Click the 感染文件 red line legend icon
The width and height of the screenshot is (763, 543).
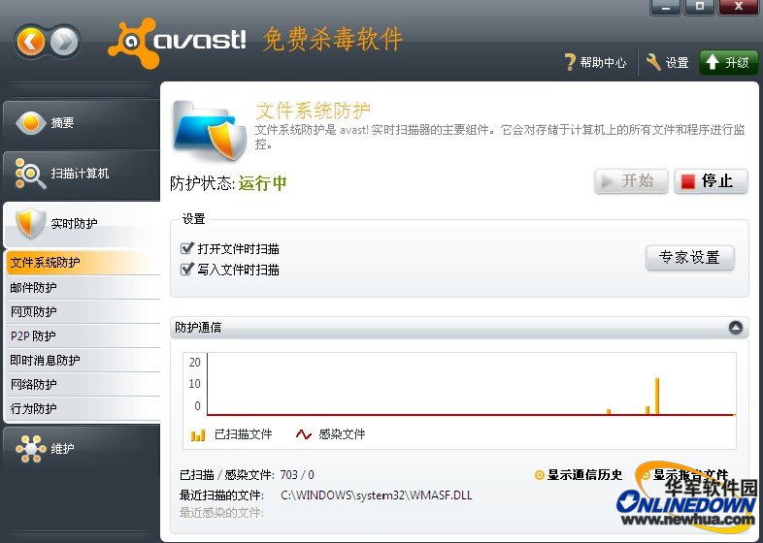(303, 434)
